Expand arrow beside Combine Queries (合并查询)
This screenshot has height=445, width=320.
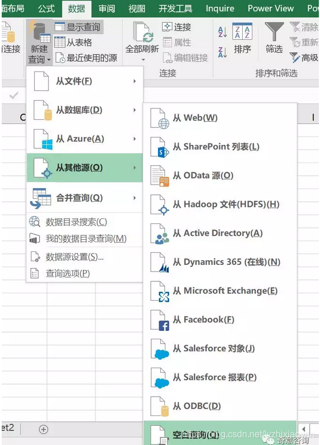(135, 198)
